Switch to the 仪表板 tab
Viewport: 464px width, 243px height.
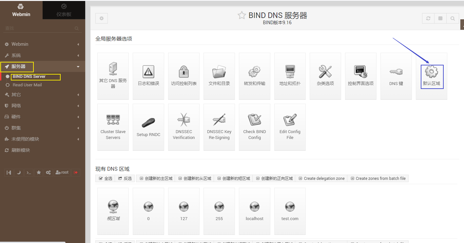point(64,10)
